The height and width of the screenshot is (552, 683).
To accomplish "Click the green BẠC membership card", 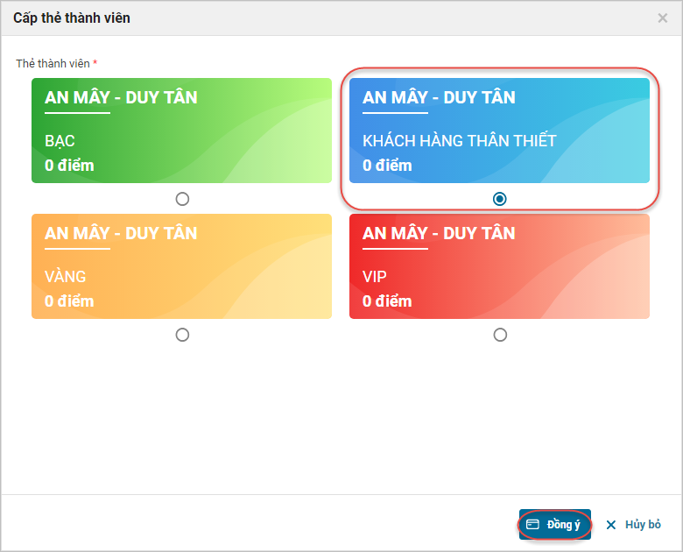I will [181, 131].
